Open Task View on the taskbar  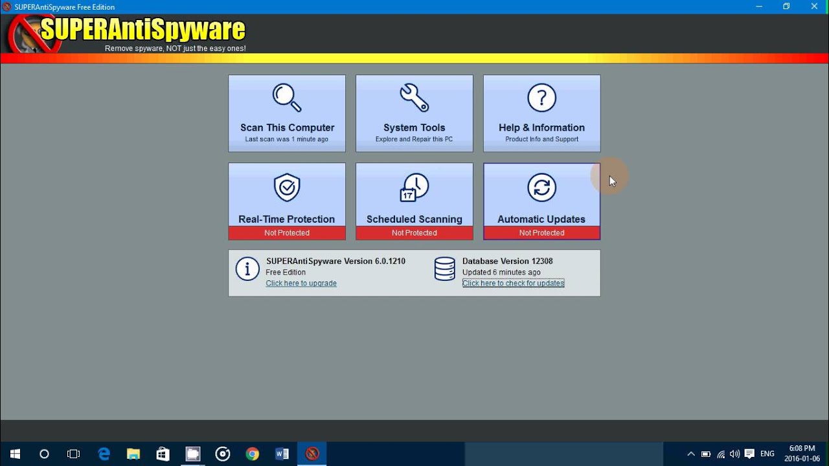click(74, 454)
